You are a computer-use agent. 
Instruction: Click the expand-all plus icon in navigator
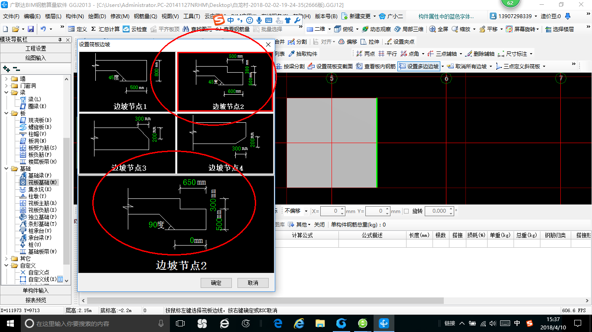tap(7, 69)
